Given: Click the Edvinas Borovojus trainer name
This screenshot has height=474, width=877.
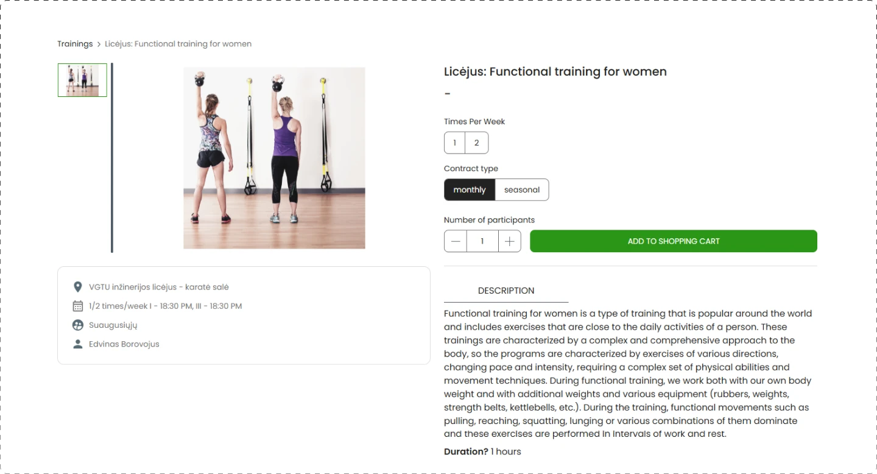Looking at the screenshot, I should (124, 344).
